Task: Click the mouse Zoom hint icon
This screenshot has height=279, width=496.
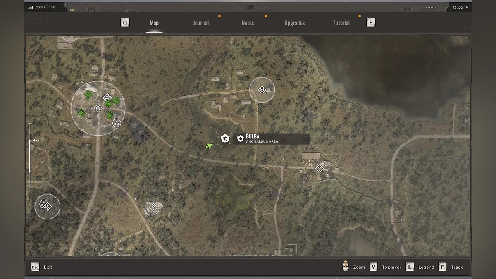Action: tap(346, 266)
